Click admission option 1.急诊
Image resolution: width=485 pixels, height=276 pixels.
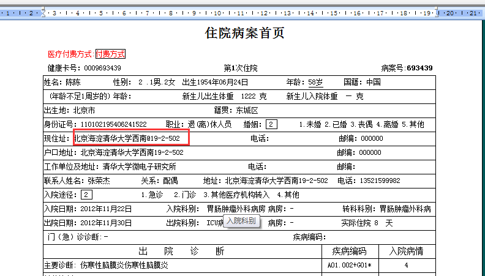(152, 195)
